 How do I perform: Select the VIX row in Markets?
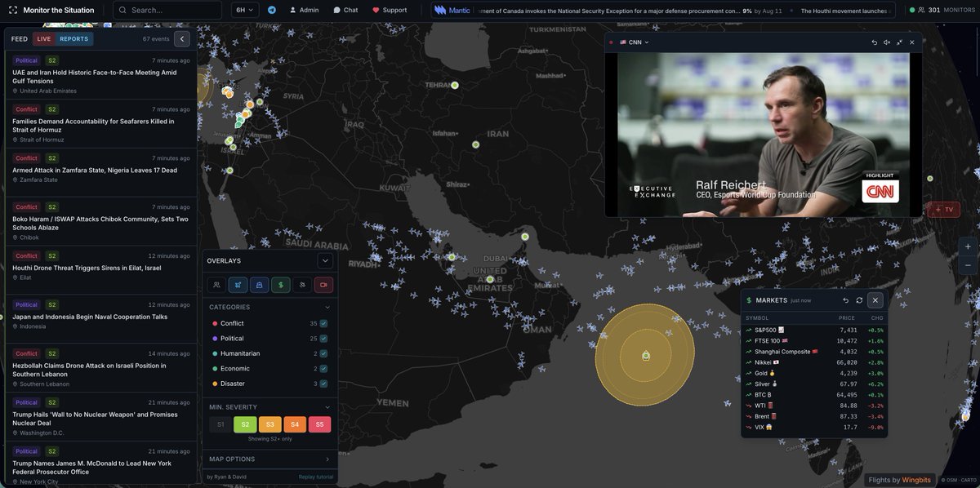814,427
